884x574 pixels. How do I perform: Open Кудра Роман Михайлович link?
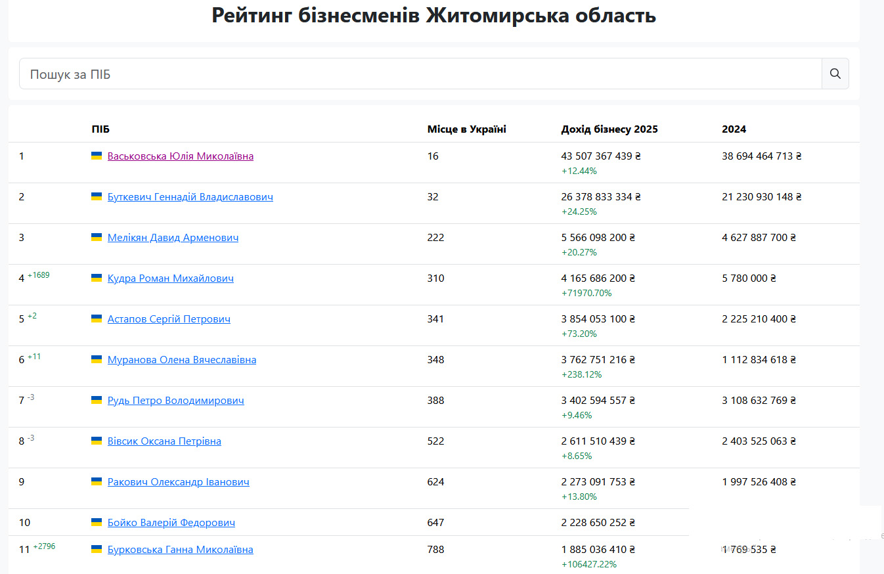click(x=171, y=278)
